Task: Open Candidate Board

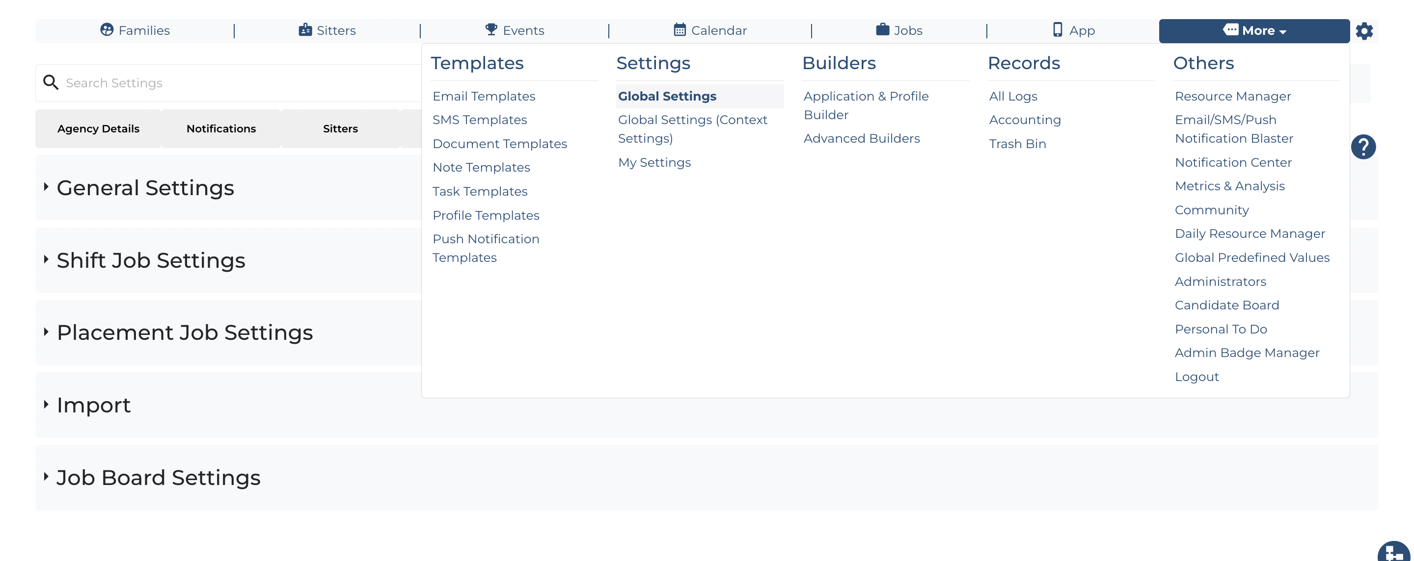Action: 1226,306
